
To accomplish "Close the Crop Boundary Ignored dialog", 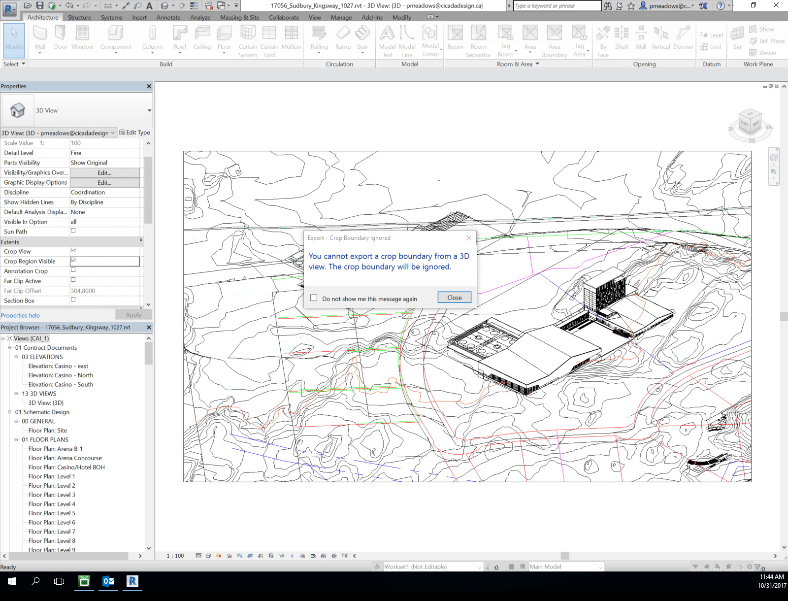I will pyautogui.click(x=454, y=297).
